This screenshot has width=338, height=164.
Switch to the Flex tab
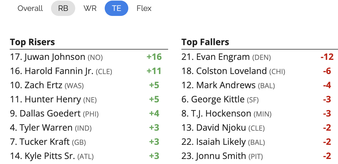coord(144,8)
